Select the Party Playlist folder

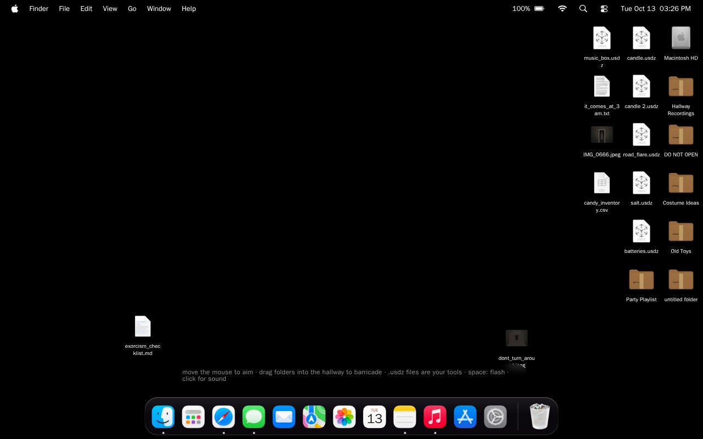(641, 280)
